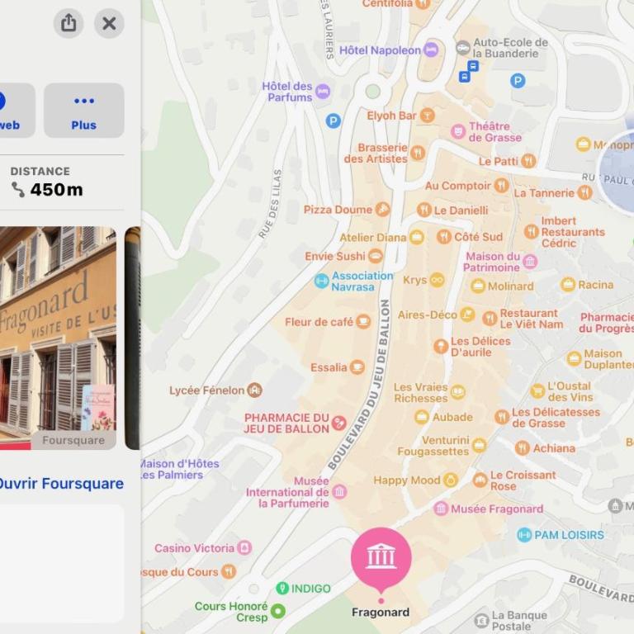
Task: Select the Aubade shop icon
Action: (422, 417)
